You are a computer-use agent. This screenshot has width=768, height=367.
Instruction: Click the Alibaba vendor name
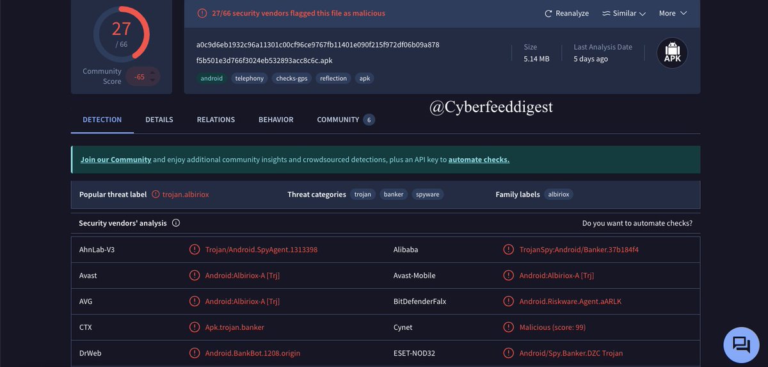click(x=406, y=250)
